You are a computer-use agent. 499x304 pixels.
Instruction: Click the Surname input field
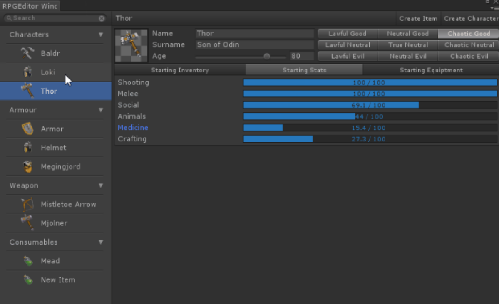[255, 45]
